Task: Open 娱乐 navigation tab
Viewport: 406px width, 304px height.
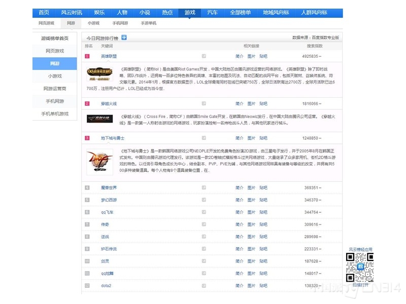Action: point(99,12)
